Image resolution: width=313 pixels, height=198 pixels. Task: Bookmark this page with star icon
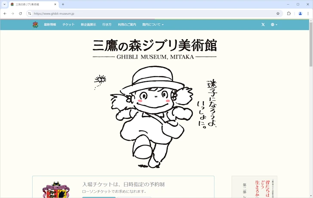point(278,14)
